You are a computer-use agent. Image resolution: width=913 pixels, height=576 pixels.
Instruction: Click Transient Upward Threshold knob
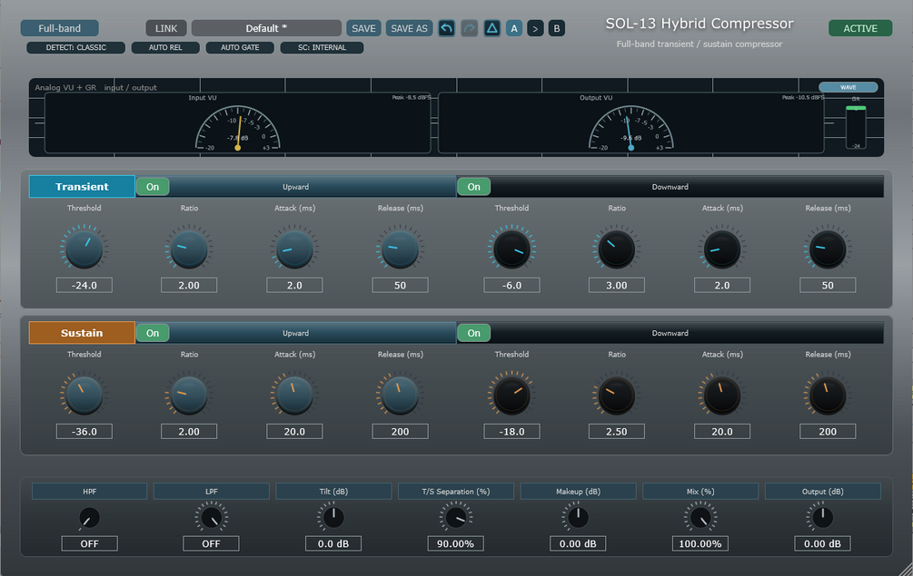(x=84, y=249)
